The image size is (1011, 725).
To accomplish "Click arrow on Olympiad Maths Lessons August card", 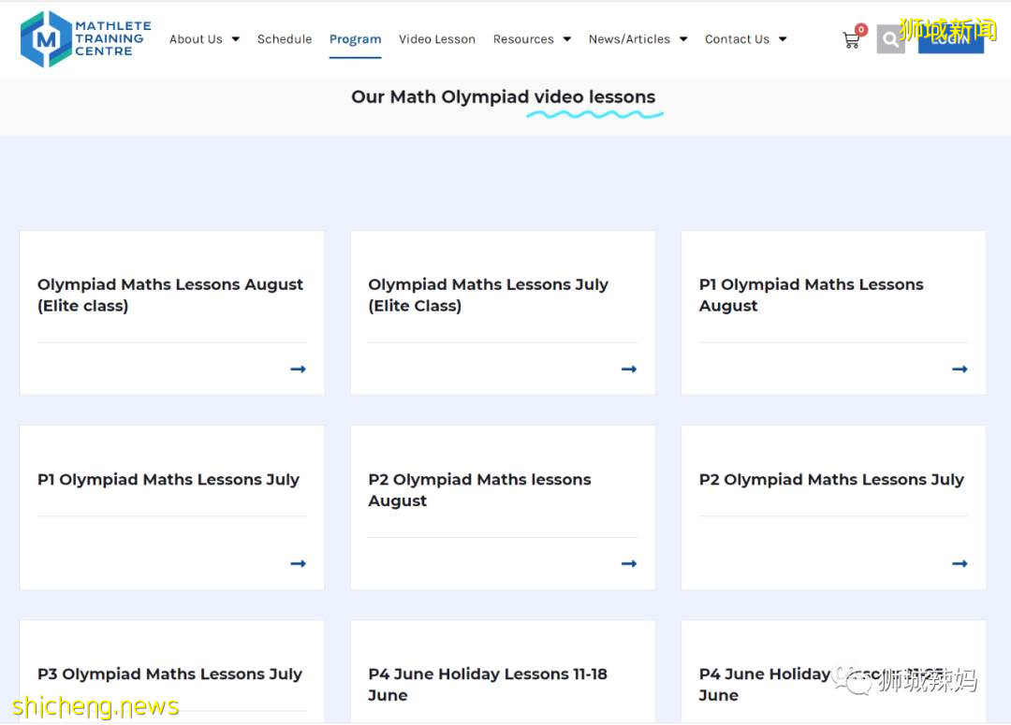I will [298, 370].
